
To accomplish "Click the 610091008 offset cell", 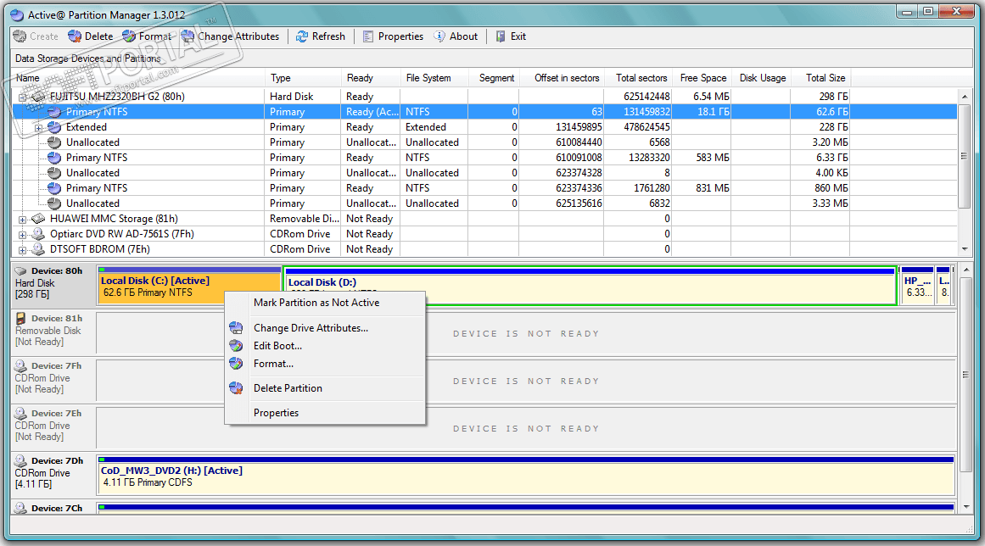I will [x=561, y=158].
